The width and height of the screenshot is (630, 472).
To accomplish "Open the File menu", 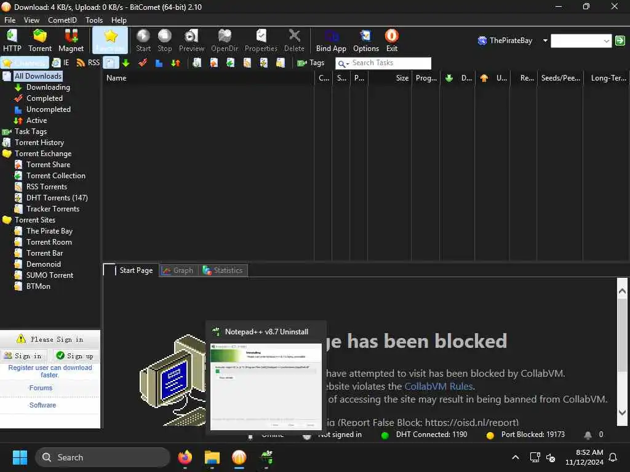I will pyautogui.click(x=10, y=20).
